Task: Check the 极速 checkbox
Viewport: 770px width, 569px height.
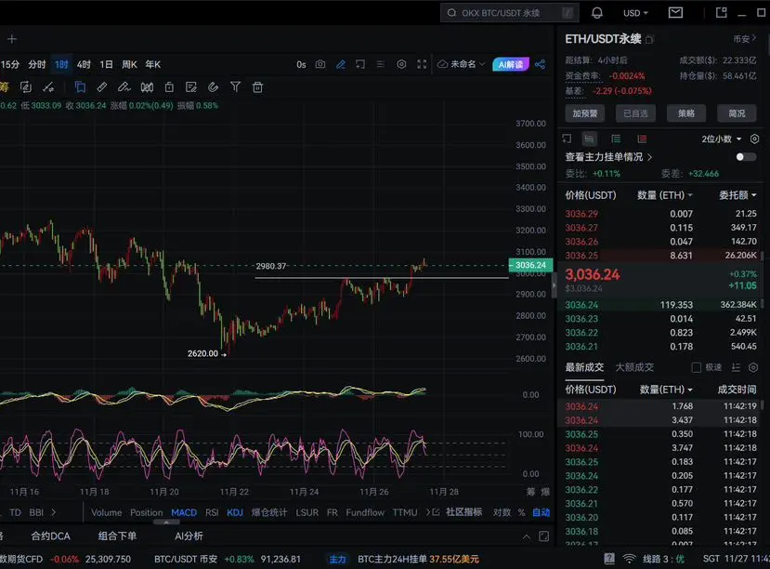Action: (696, 367)
